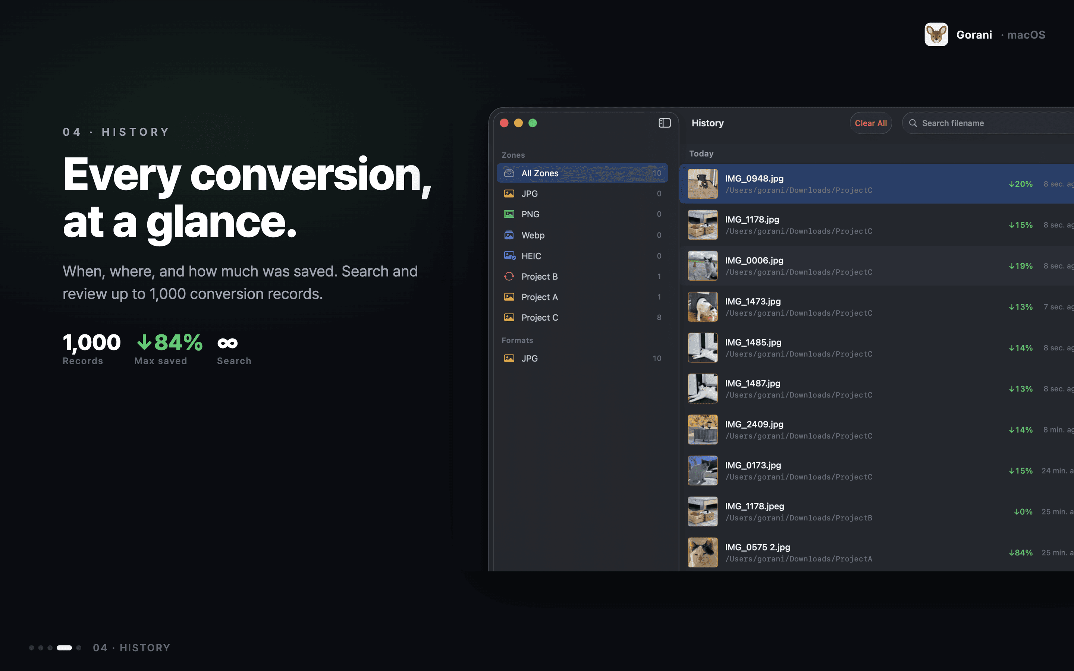The height and width of the screenshot is (671, 1074).
Task: Click the Gorani deer app logo
Action: (936, 35)
